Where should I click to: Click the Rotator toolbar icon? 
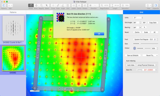85,5
